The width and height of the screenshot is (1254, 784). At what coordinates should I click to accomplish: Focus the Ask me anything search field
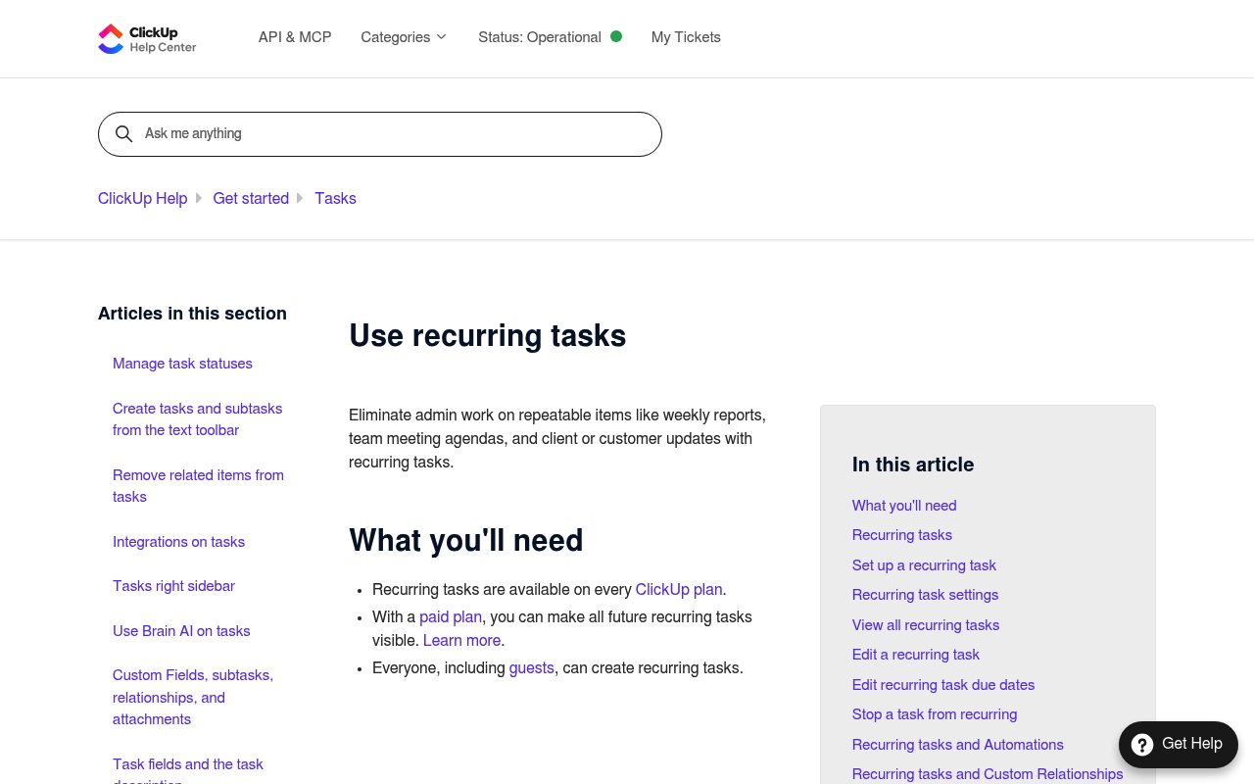coord(380,134)
